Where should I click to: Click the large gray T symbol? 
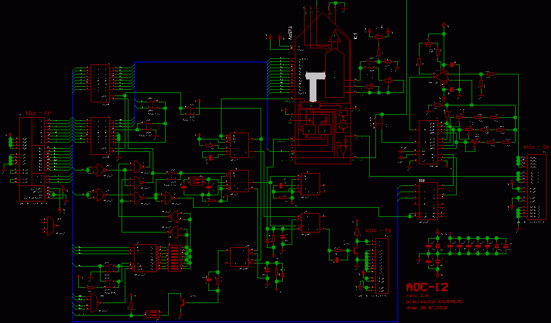click(x=316, y=85)
